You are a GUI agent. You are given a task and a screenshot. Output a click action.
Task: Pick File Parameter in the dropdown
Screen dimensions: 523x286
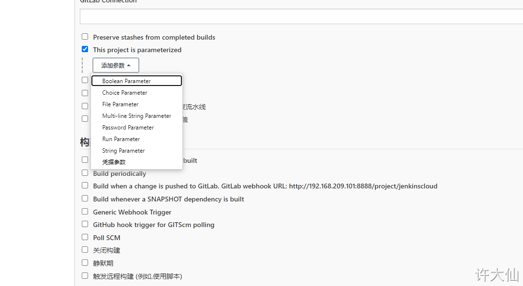point(137,104)
